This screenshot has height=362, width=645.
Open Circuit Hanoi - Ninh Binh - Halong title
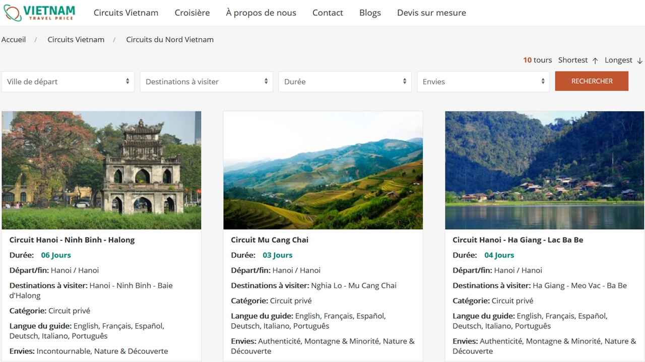[72, 240]
